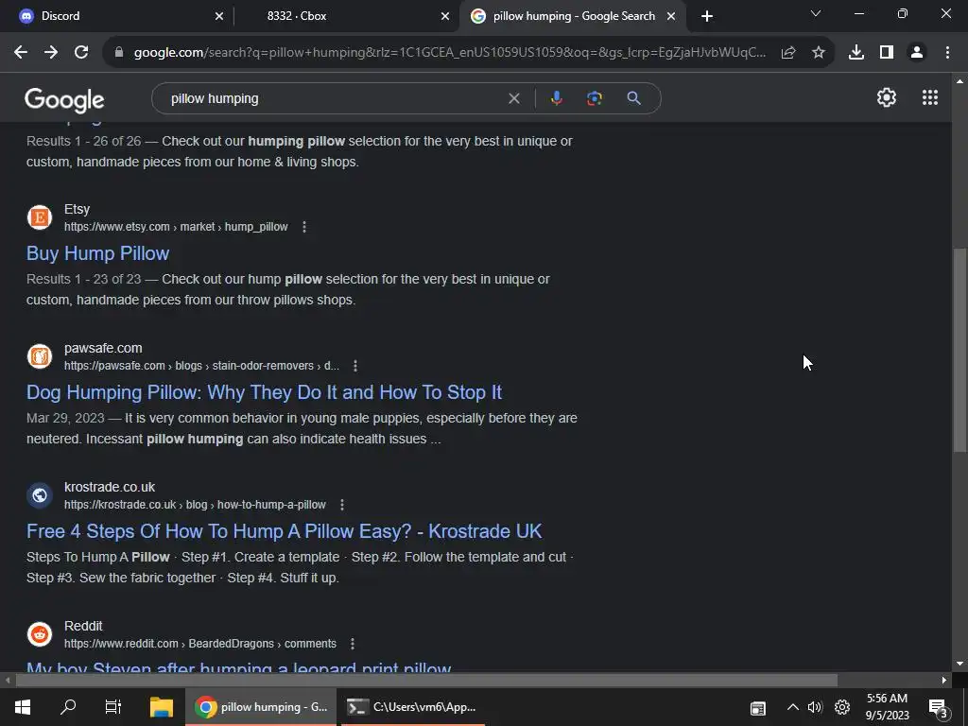Open Krostrade UK how-to result link
The height and width of the screenshot is (726, 968).
[x=284, y=531]
